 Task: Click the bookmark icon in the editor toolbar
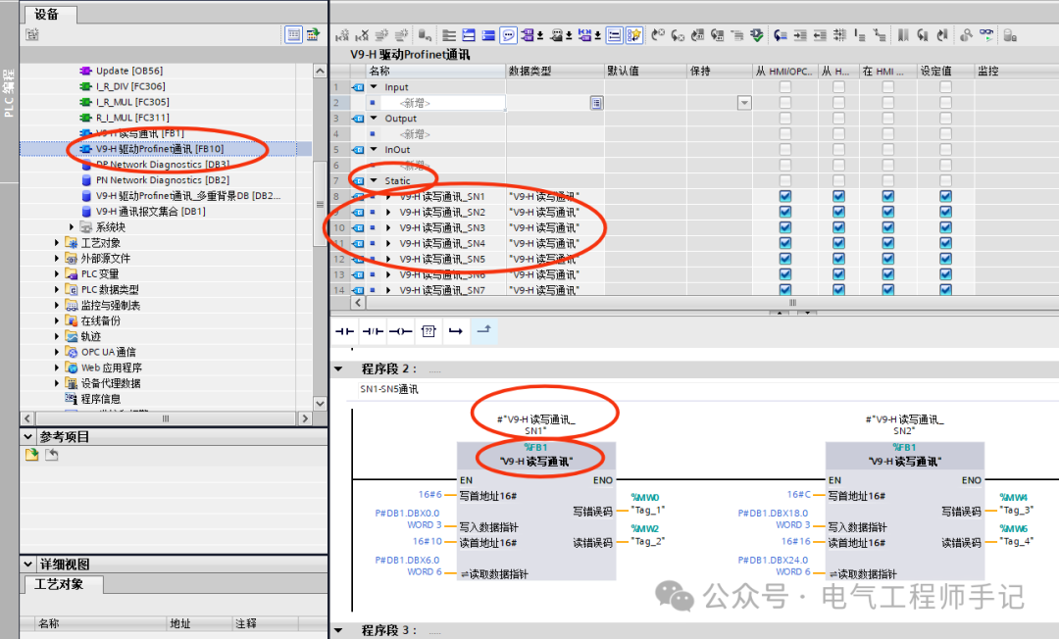[903, 35]
